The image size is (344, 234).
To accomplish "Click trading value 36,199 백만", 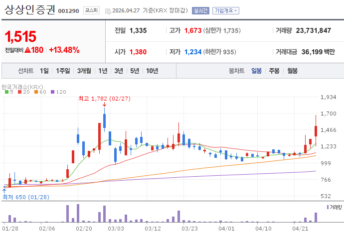I will click(x=318, y=52).
